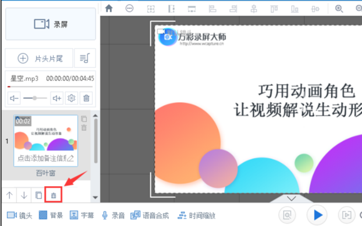Image resolution: width=362 pixels, height=226 pixels.
Task: Delete the 星空.mp3 audio track
Action: coord(86,98)
